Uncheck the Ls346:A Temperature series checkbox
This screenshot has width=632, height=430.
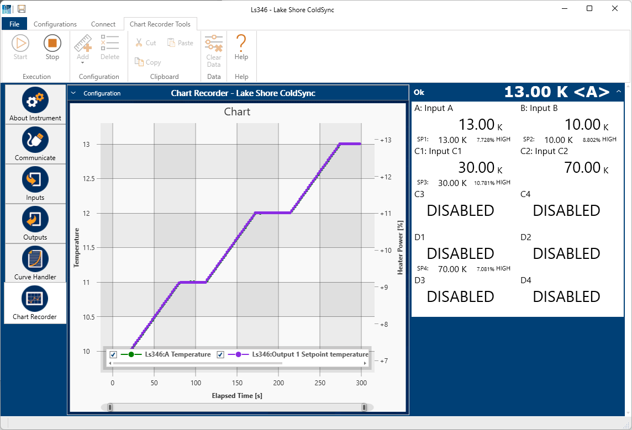(x=113, y=354)
